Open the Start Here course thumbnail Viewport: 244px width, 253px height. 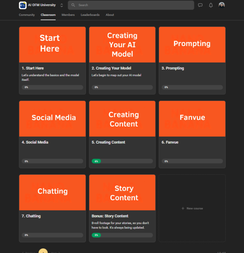[x=52, y=45]
